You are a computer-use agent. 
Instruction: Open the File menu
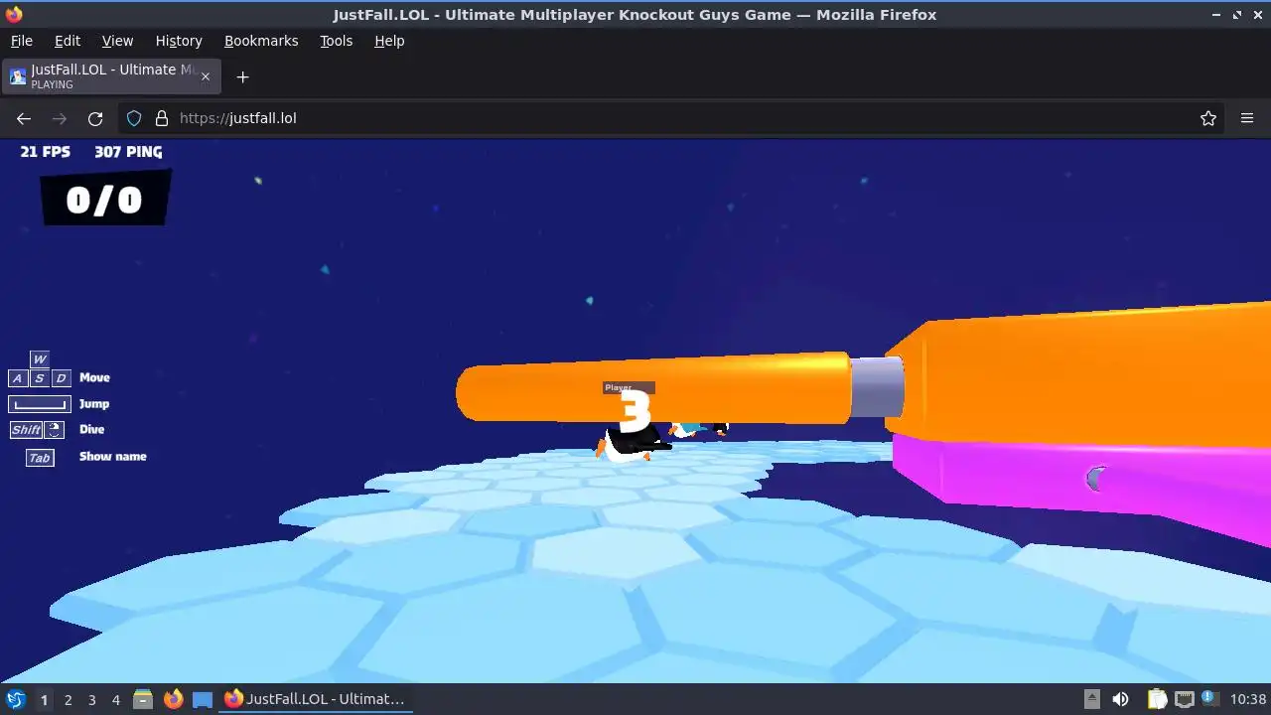pos(21,41)
